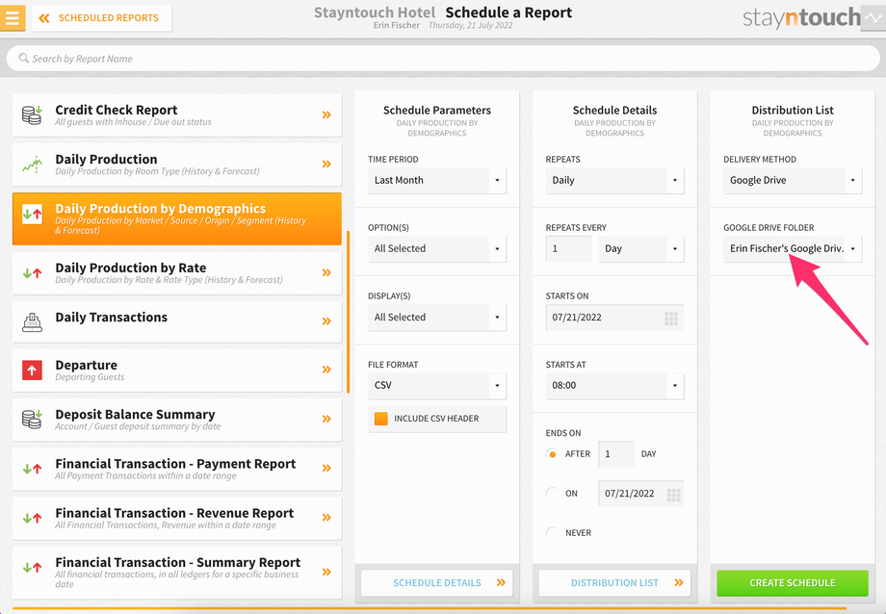
Task: Click chevron arrow on Daily Production row
Action: (x=326, y=164)
